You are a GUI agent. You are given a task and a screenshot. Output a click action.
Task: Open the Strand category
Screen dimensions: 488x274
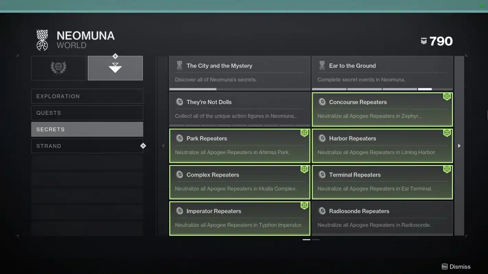pos(87,146)
